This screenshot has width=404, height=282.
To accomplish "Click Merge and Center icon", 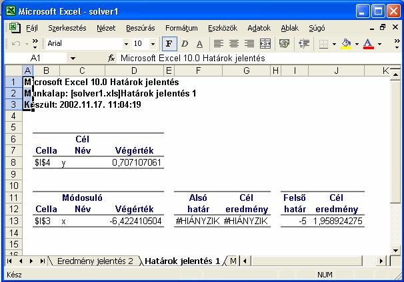I will [265, 44].
